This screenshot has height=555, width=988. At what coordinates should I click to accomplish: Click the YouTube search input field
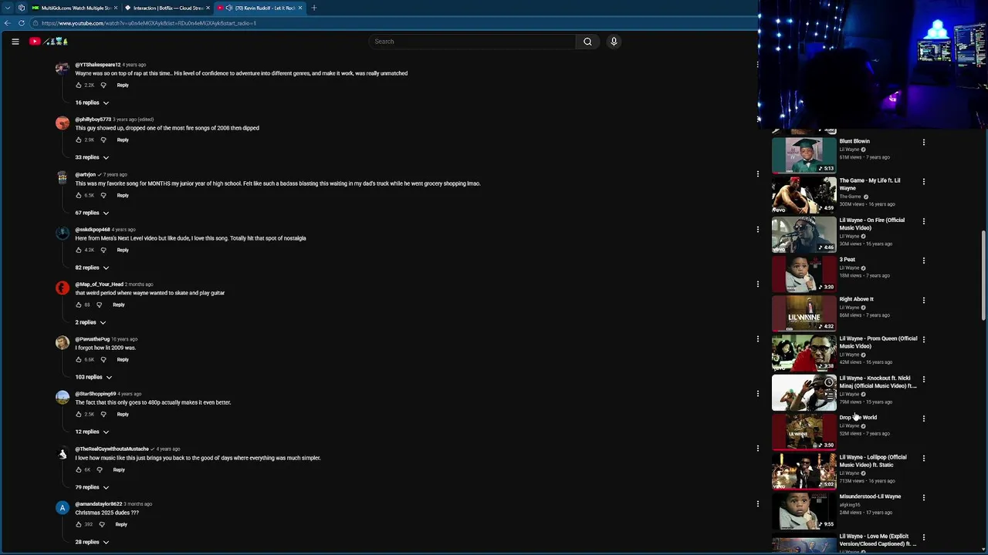[471, 42]
